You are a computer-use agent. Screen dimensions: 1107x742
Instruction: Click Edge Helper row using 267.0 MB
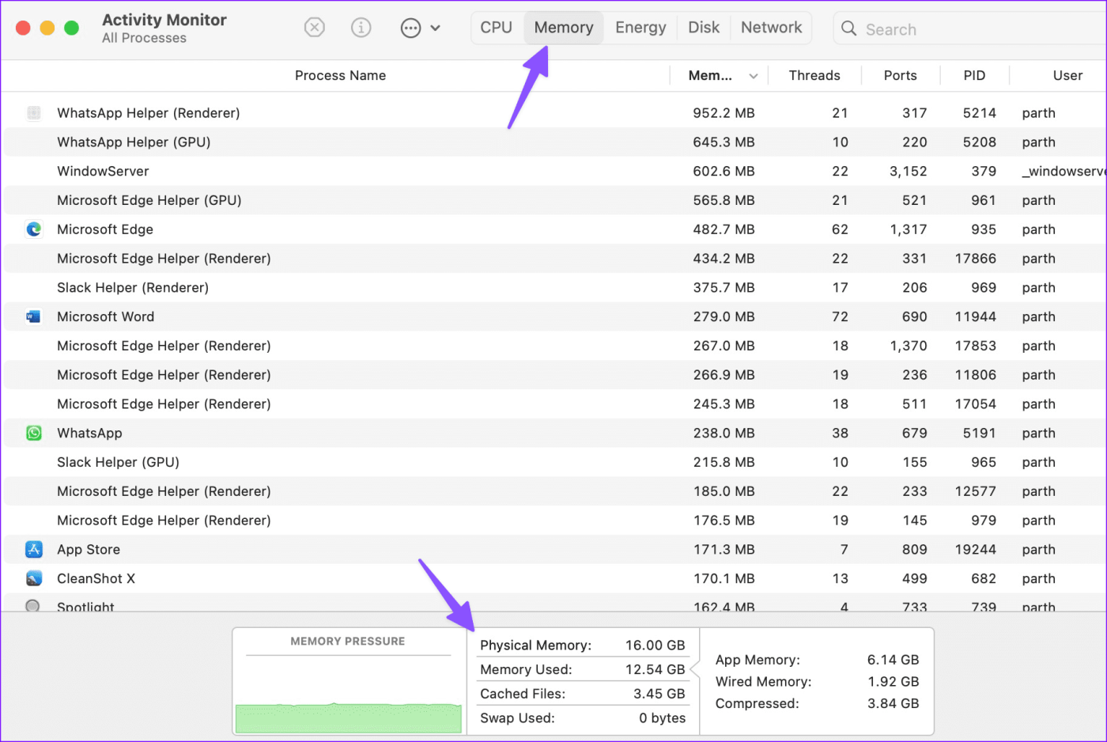[x=555, y=346]
